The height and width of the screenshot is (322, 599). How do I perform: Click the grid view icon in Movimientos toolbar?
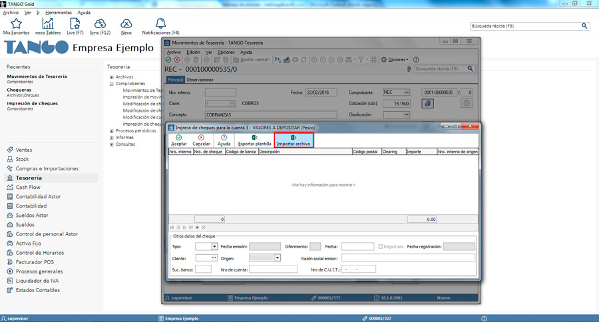pos(373,60)
